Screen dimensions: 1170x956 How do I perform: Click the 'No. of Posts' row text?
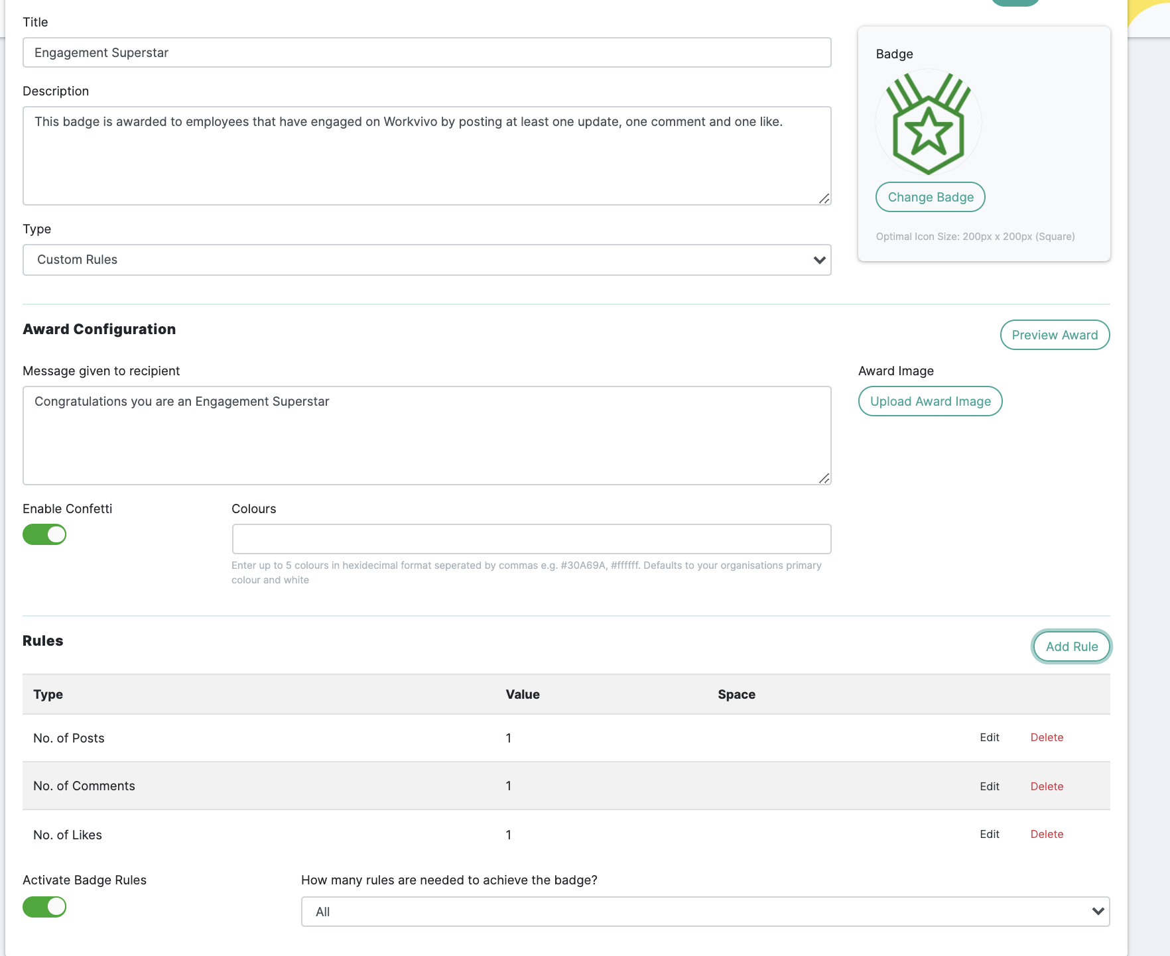click(69, 738)
